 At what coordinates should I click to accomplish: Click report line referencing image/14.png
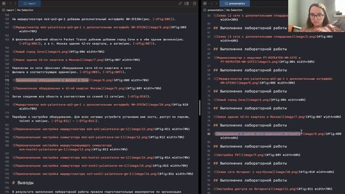(x=101, y=157)
